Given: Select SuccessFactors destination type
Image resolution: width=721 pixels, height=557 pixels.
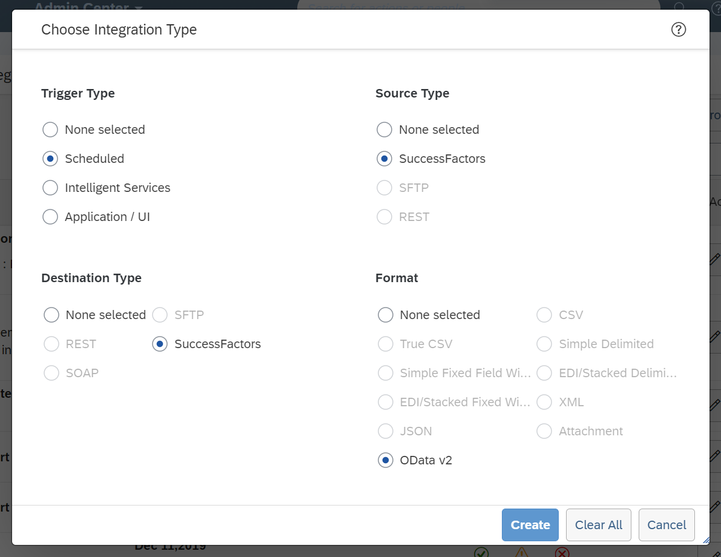Looking at the screenshot, I should coord(160,344).
